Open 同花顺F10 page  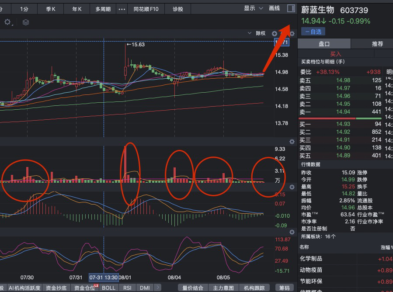coord(146,9)
